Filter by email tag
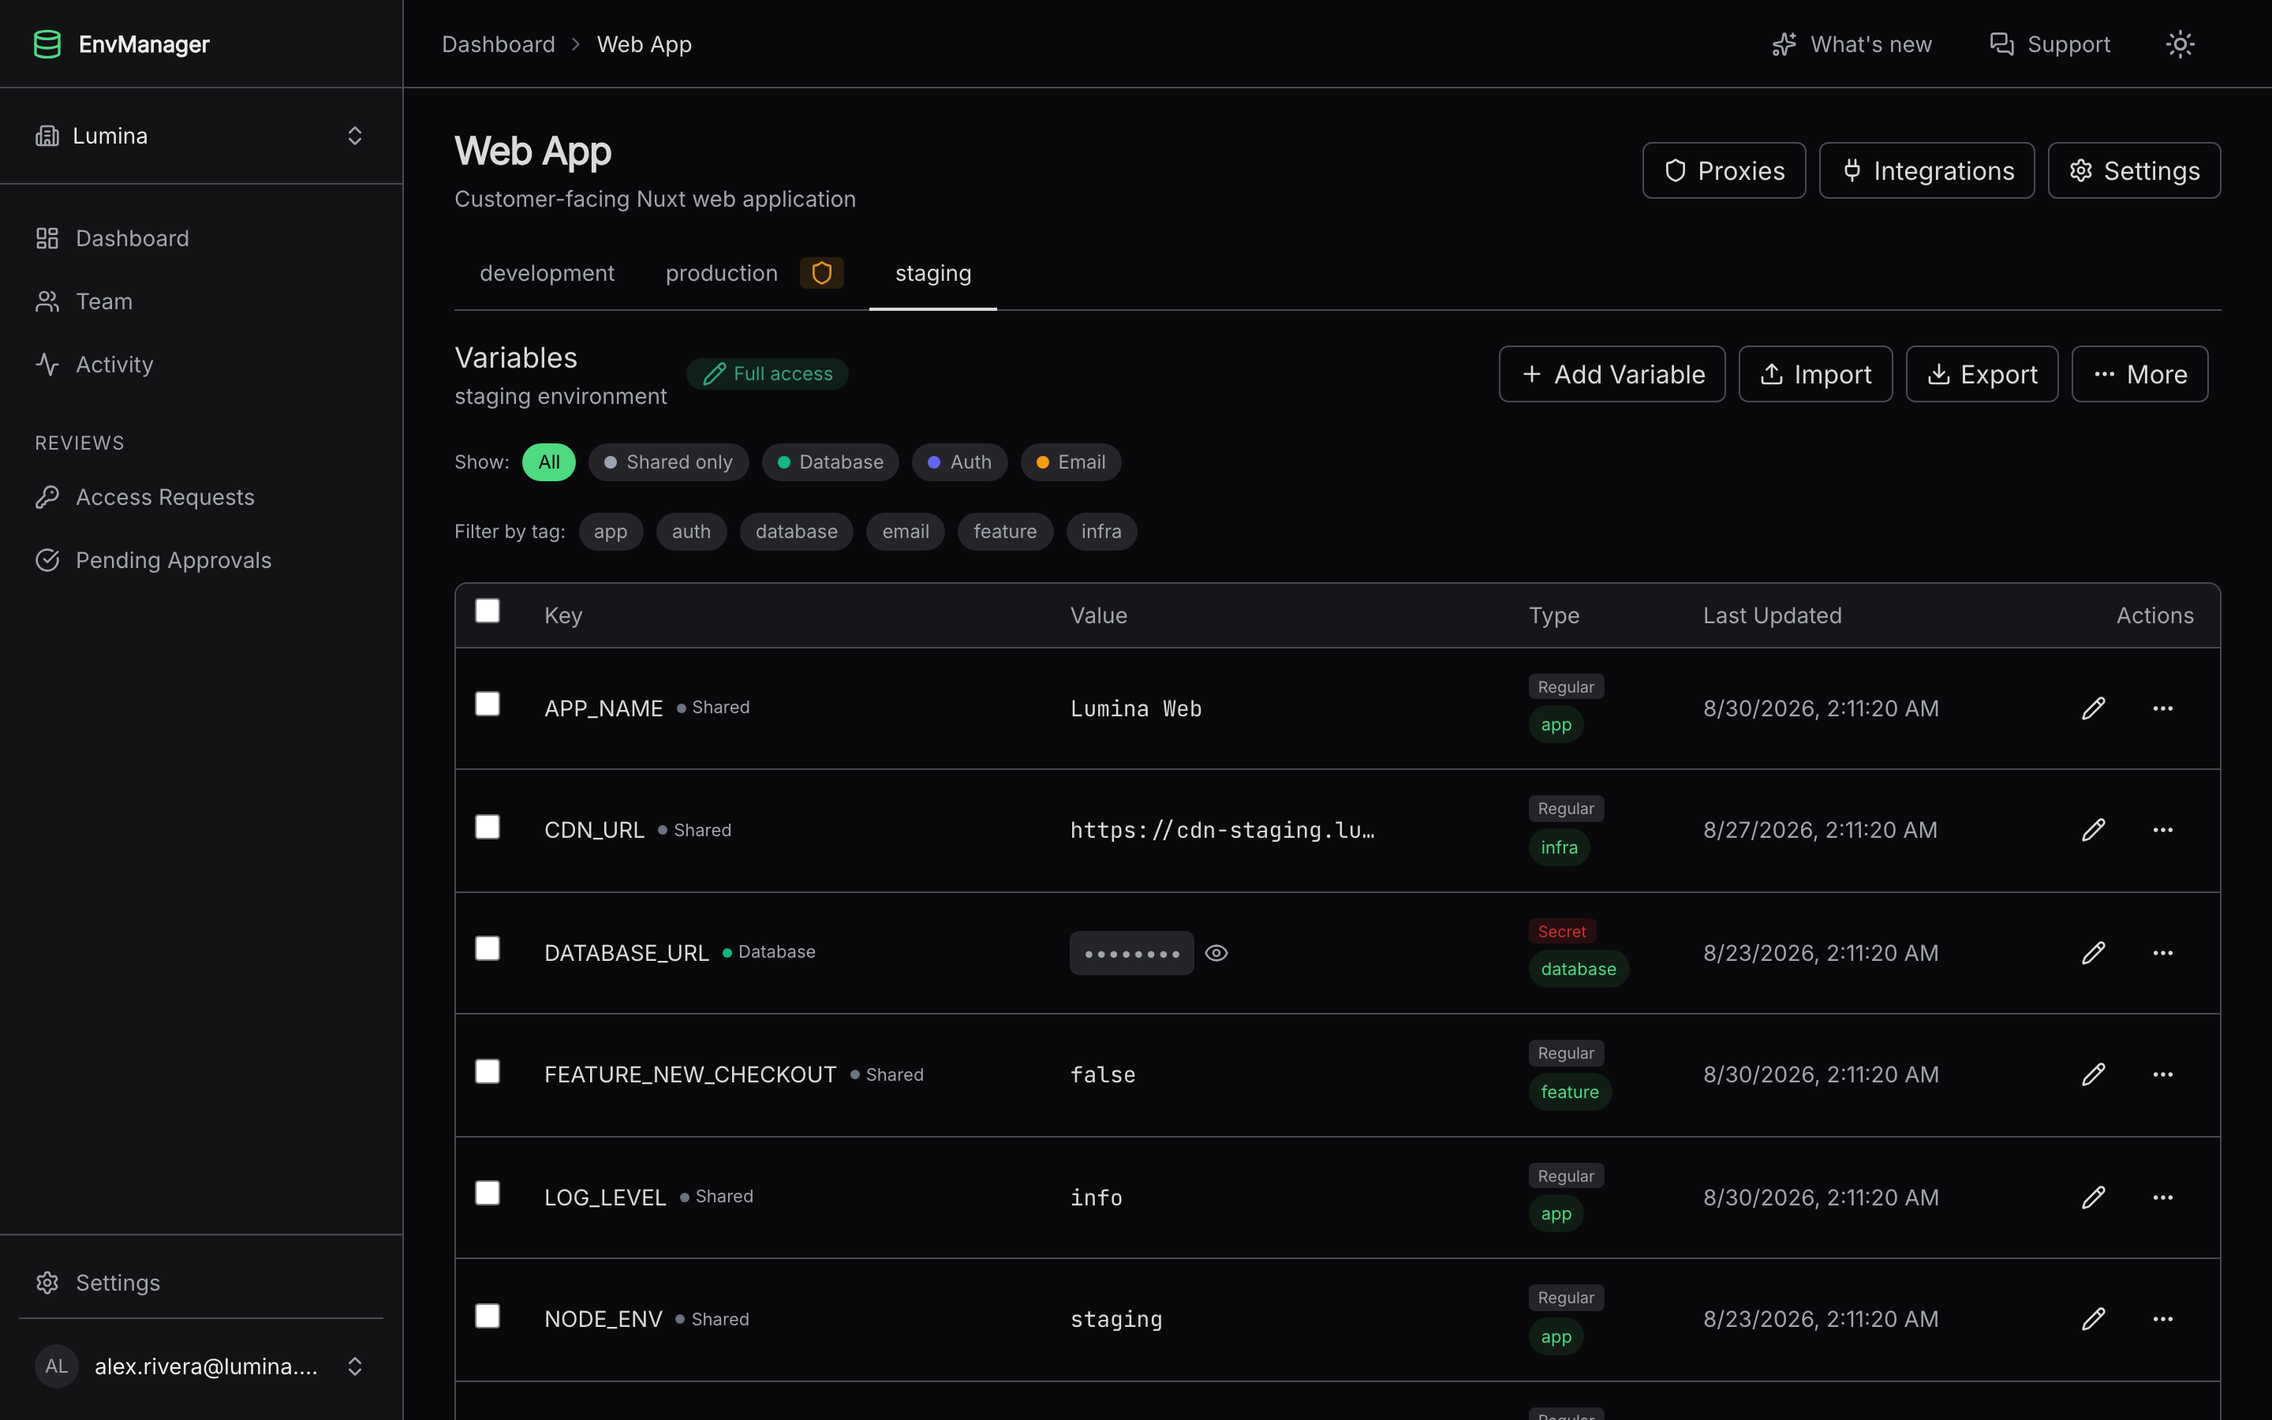2272x1420 pixels. [905, 532]
